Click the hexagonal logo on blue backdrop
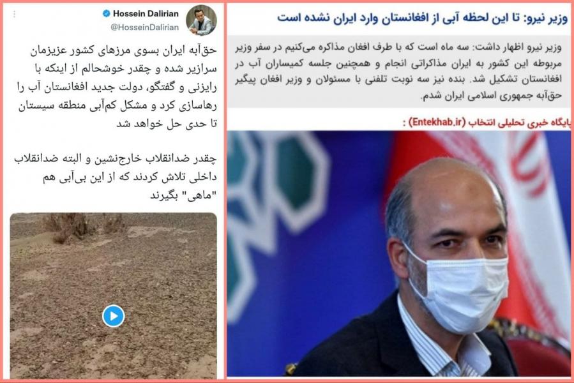Viewport: 574px width, 383px height. pos(278,205)
